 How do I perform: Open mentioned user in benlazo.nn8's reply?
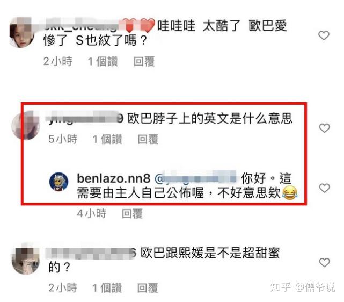(196, 177)
